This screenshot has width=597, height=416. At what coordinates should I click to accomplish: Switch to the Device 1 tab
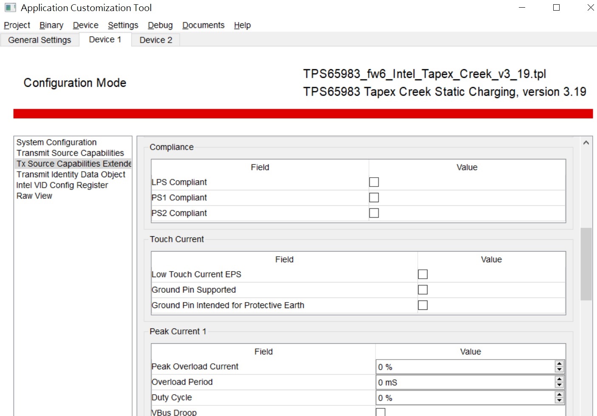point(105,40)
